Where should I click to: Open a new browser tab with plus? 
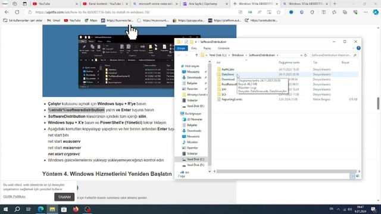[x=335, y=4]
